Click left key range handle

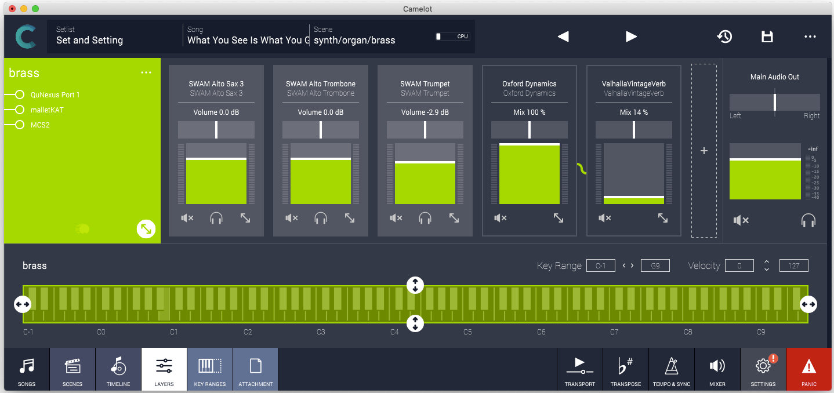pos(23,304)
